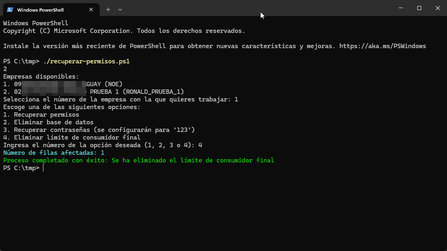Image resolution: width=447 pixels, height=251 pixels.
Task: Click the ./recuperar-permisos.ps1 command text
Action: tap(86, 61)
